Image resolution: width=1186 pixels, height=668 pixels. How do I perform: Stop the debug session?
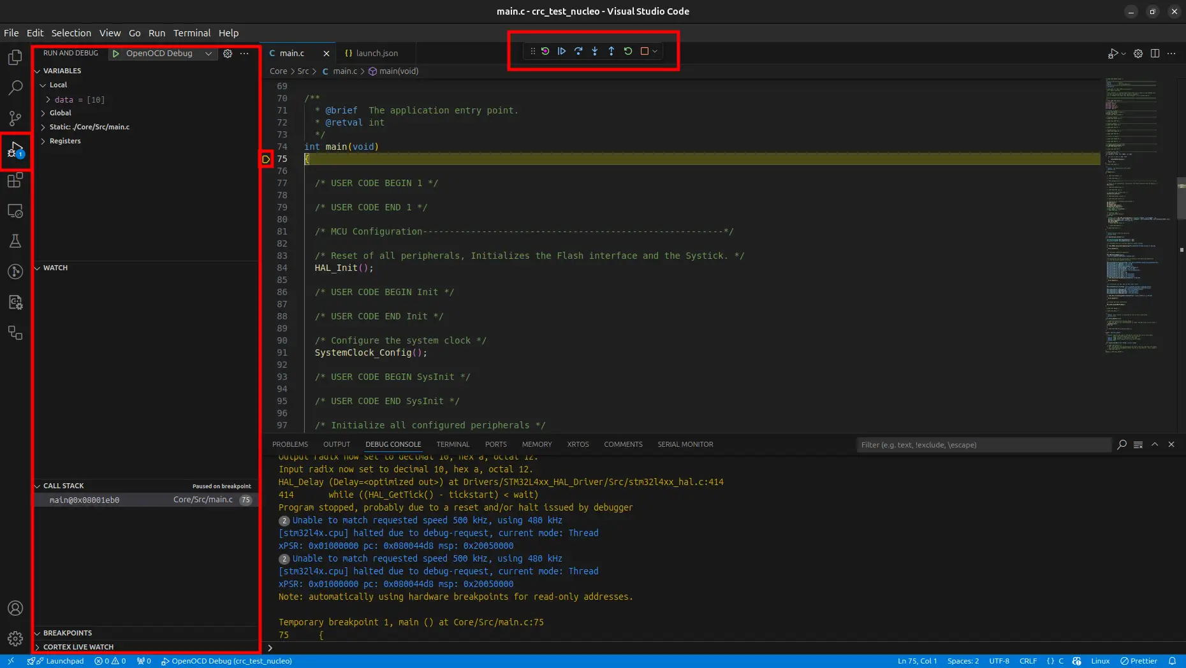pyautogui.click(x=645, y=51)
